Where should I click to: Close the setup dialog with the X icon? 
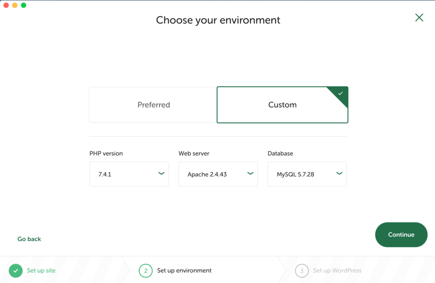point(419,17)
